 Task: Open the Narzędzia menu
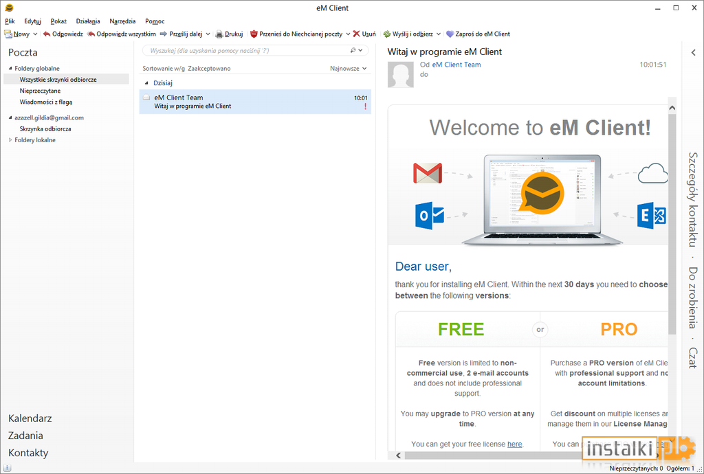click(122, 21)
